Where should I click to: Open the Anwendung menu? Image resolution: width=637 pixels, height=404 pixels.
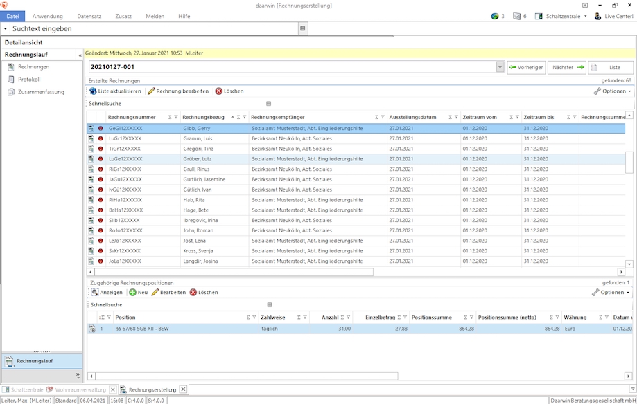[x=48, y=16]
